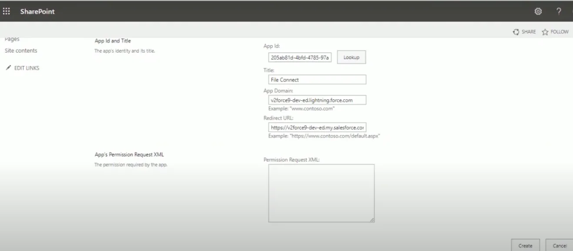This screenshot has width=573, height=251.
Task: Open Pages from the sidebar
Action: coord(12,39)
